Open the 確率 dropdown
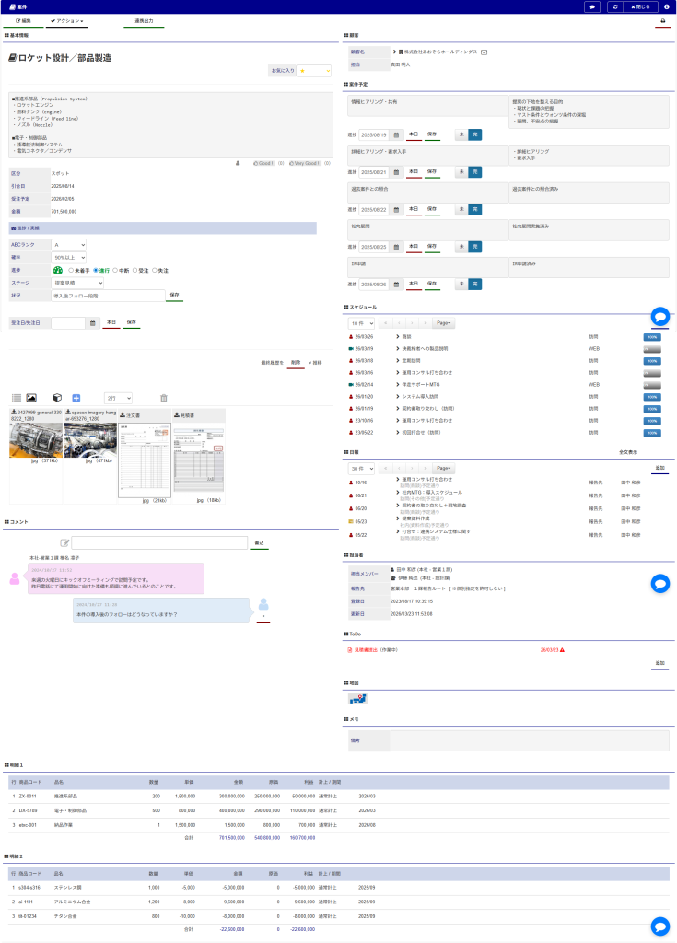Screen dimensions: 677x943 click(x=69, y=258)
